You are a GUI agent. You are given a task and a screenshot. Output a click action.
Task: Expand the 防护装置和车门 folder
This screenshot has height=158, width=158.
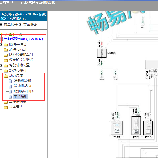1,55
